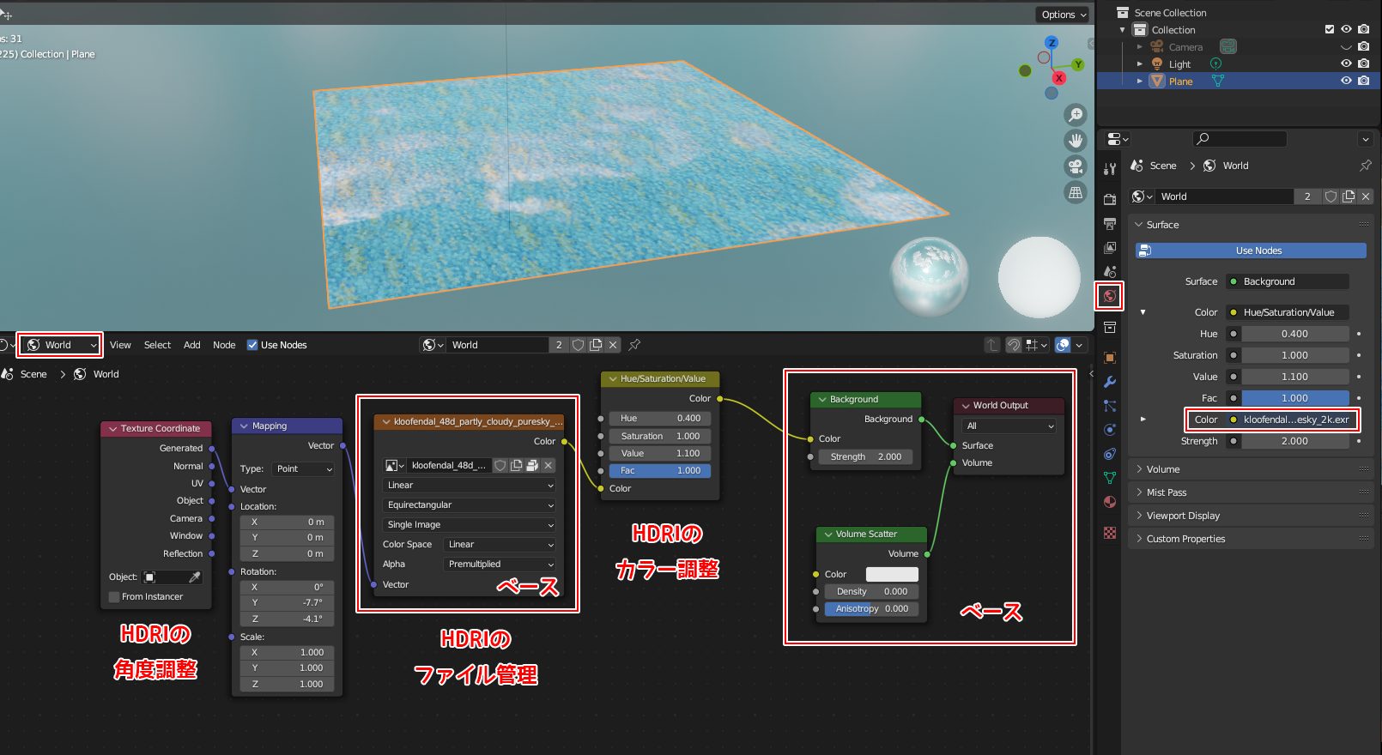Open the Equirectangular projection dropdown

(469, 505)
